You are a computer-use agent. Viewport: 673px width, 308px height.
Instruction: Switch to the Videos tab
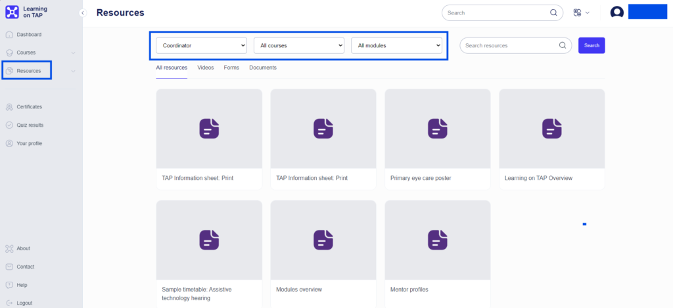coord(205,68)
